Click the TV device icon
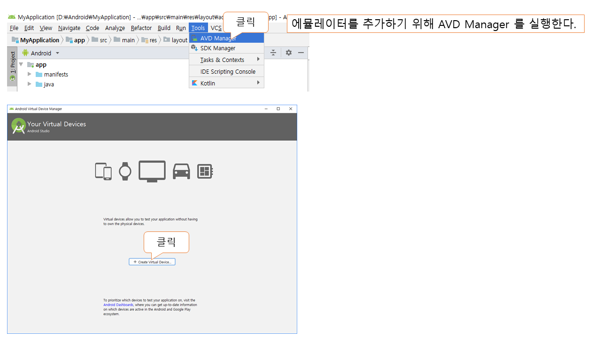 pyautogui.click(x=152, y=171)
